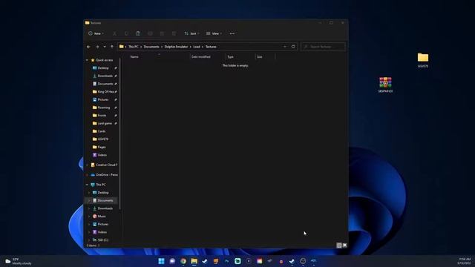The image size is (475, 267).
Task: Select the SSD (C:) drive
Action: (x=102, y=240)
